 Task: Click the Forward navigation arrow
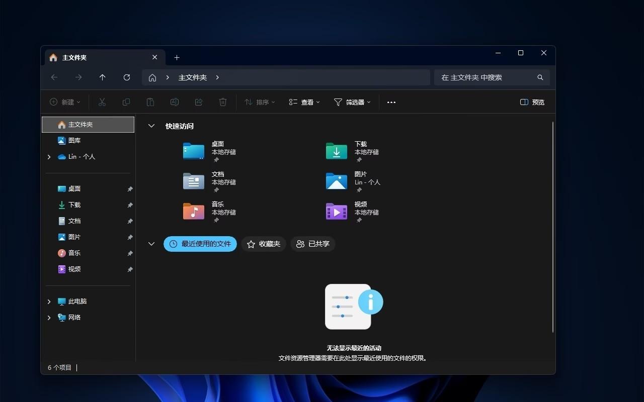(78, 77)
